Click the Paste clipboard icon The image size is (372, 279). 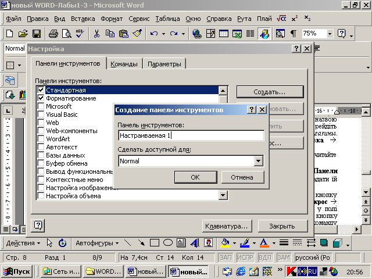tap(124, 34)
